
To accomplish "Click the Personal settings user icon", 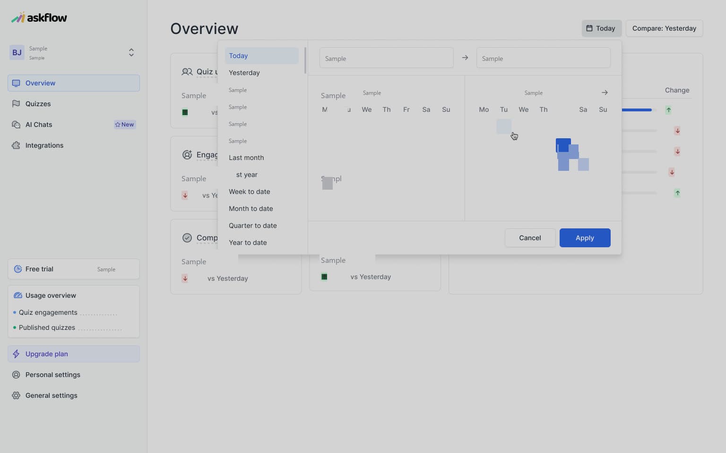I will tap(16, 375).
